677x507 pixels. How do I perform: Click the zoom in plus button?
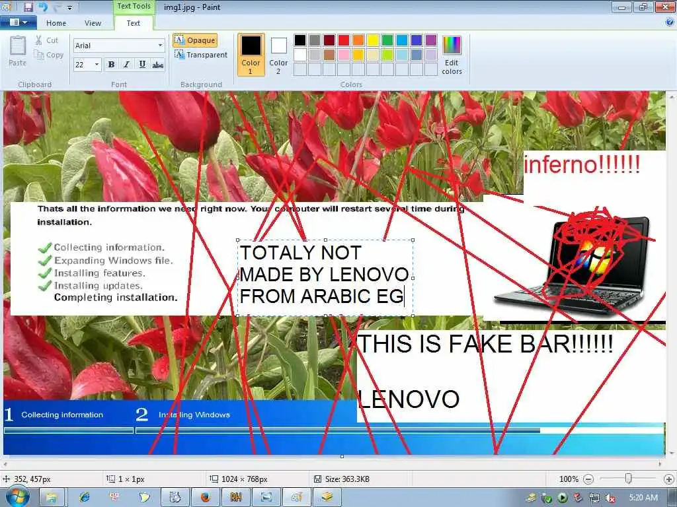[x=668, y=479]
